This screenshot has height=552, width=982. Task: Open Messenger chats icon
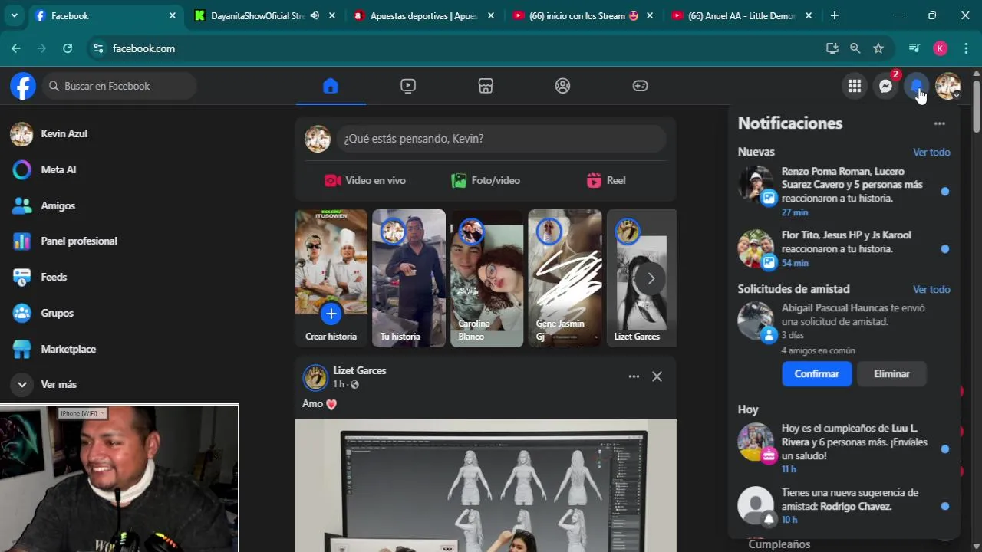(885, 86)
